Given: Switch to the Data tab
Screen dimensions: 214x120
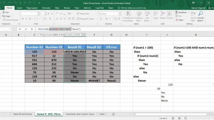Looking at the screenshot, I should click(57, 8).
